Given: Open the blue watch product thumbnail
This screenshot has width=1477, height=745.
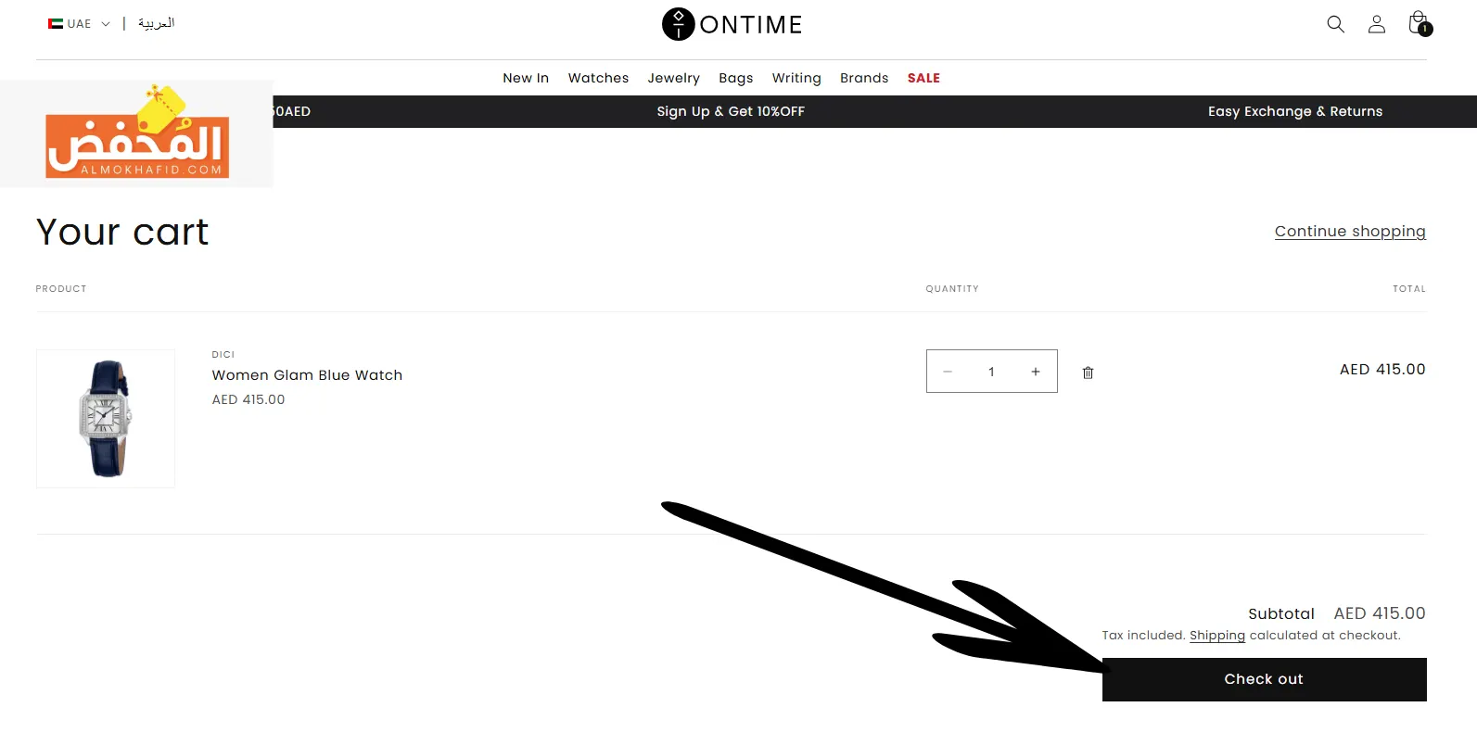Looking at the screenshot, I should pos(106,419).
